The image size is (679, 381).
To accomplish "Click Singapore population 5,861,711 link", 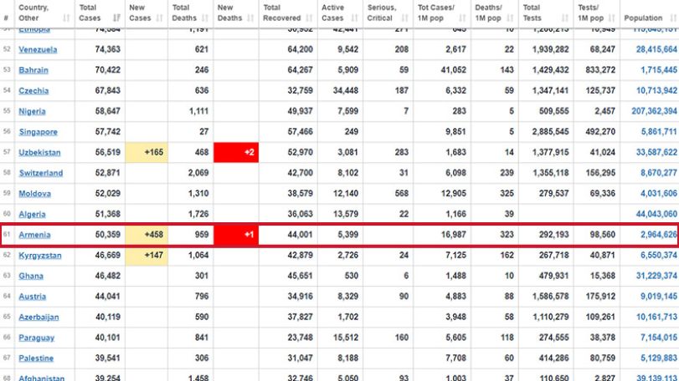I will (659, 132).
